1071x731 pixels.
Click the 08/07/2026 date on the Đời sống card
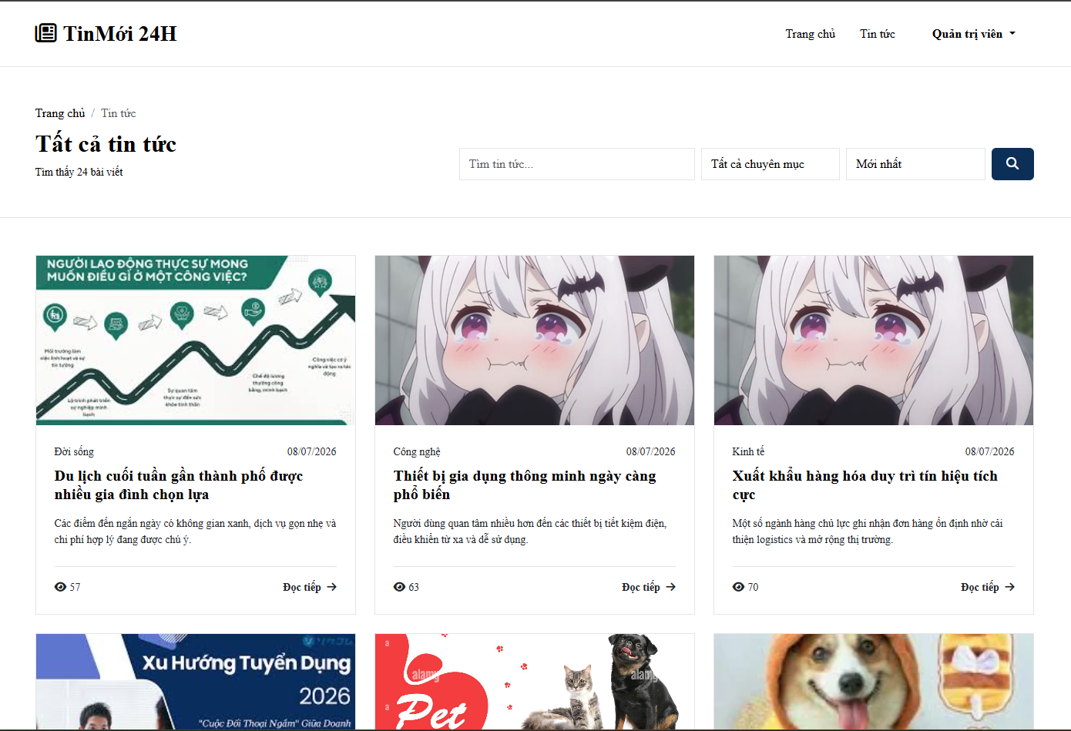[312, 451]
